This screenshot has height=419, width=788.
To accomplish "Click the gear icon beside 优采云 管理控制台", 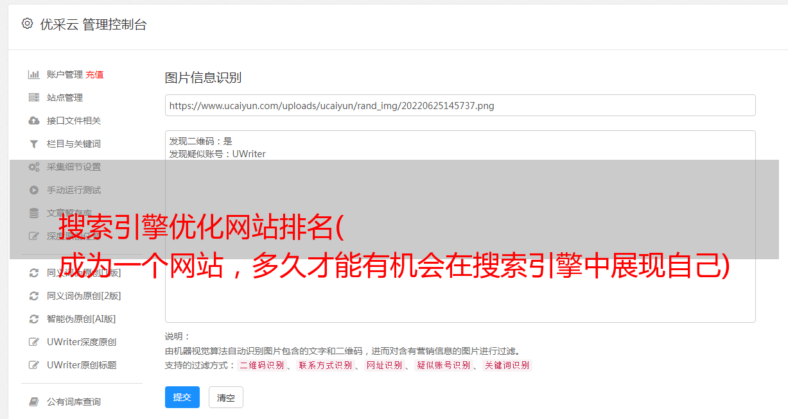I will pyautogui.click(x=27, y=24).
